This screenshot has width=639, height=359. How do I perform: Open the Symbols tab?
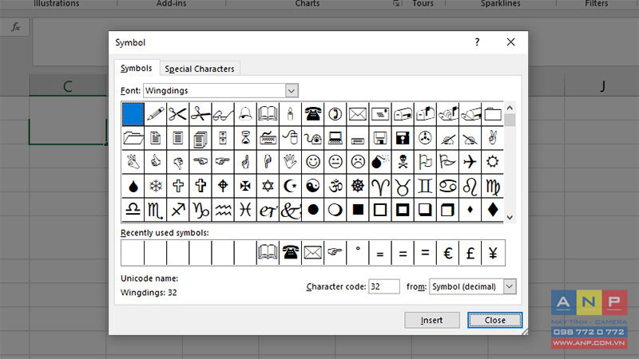(x=136, y=68)
